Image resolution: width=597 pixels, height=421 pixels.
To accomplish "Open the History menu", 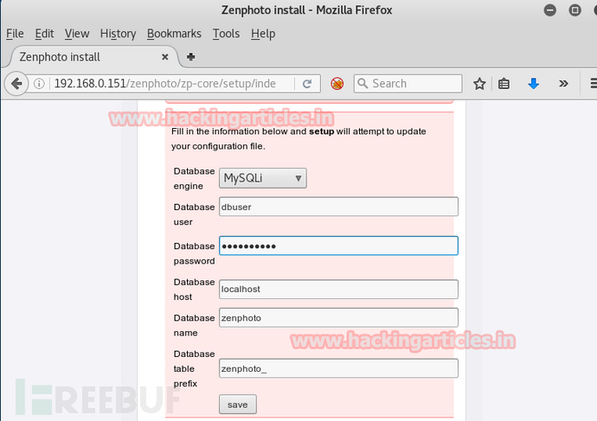I will (118, 34).
